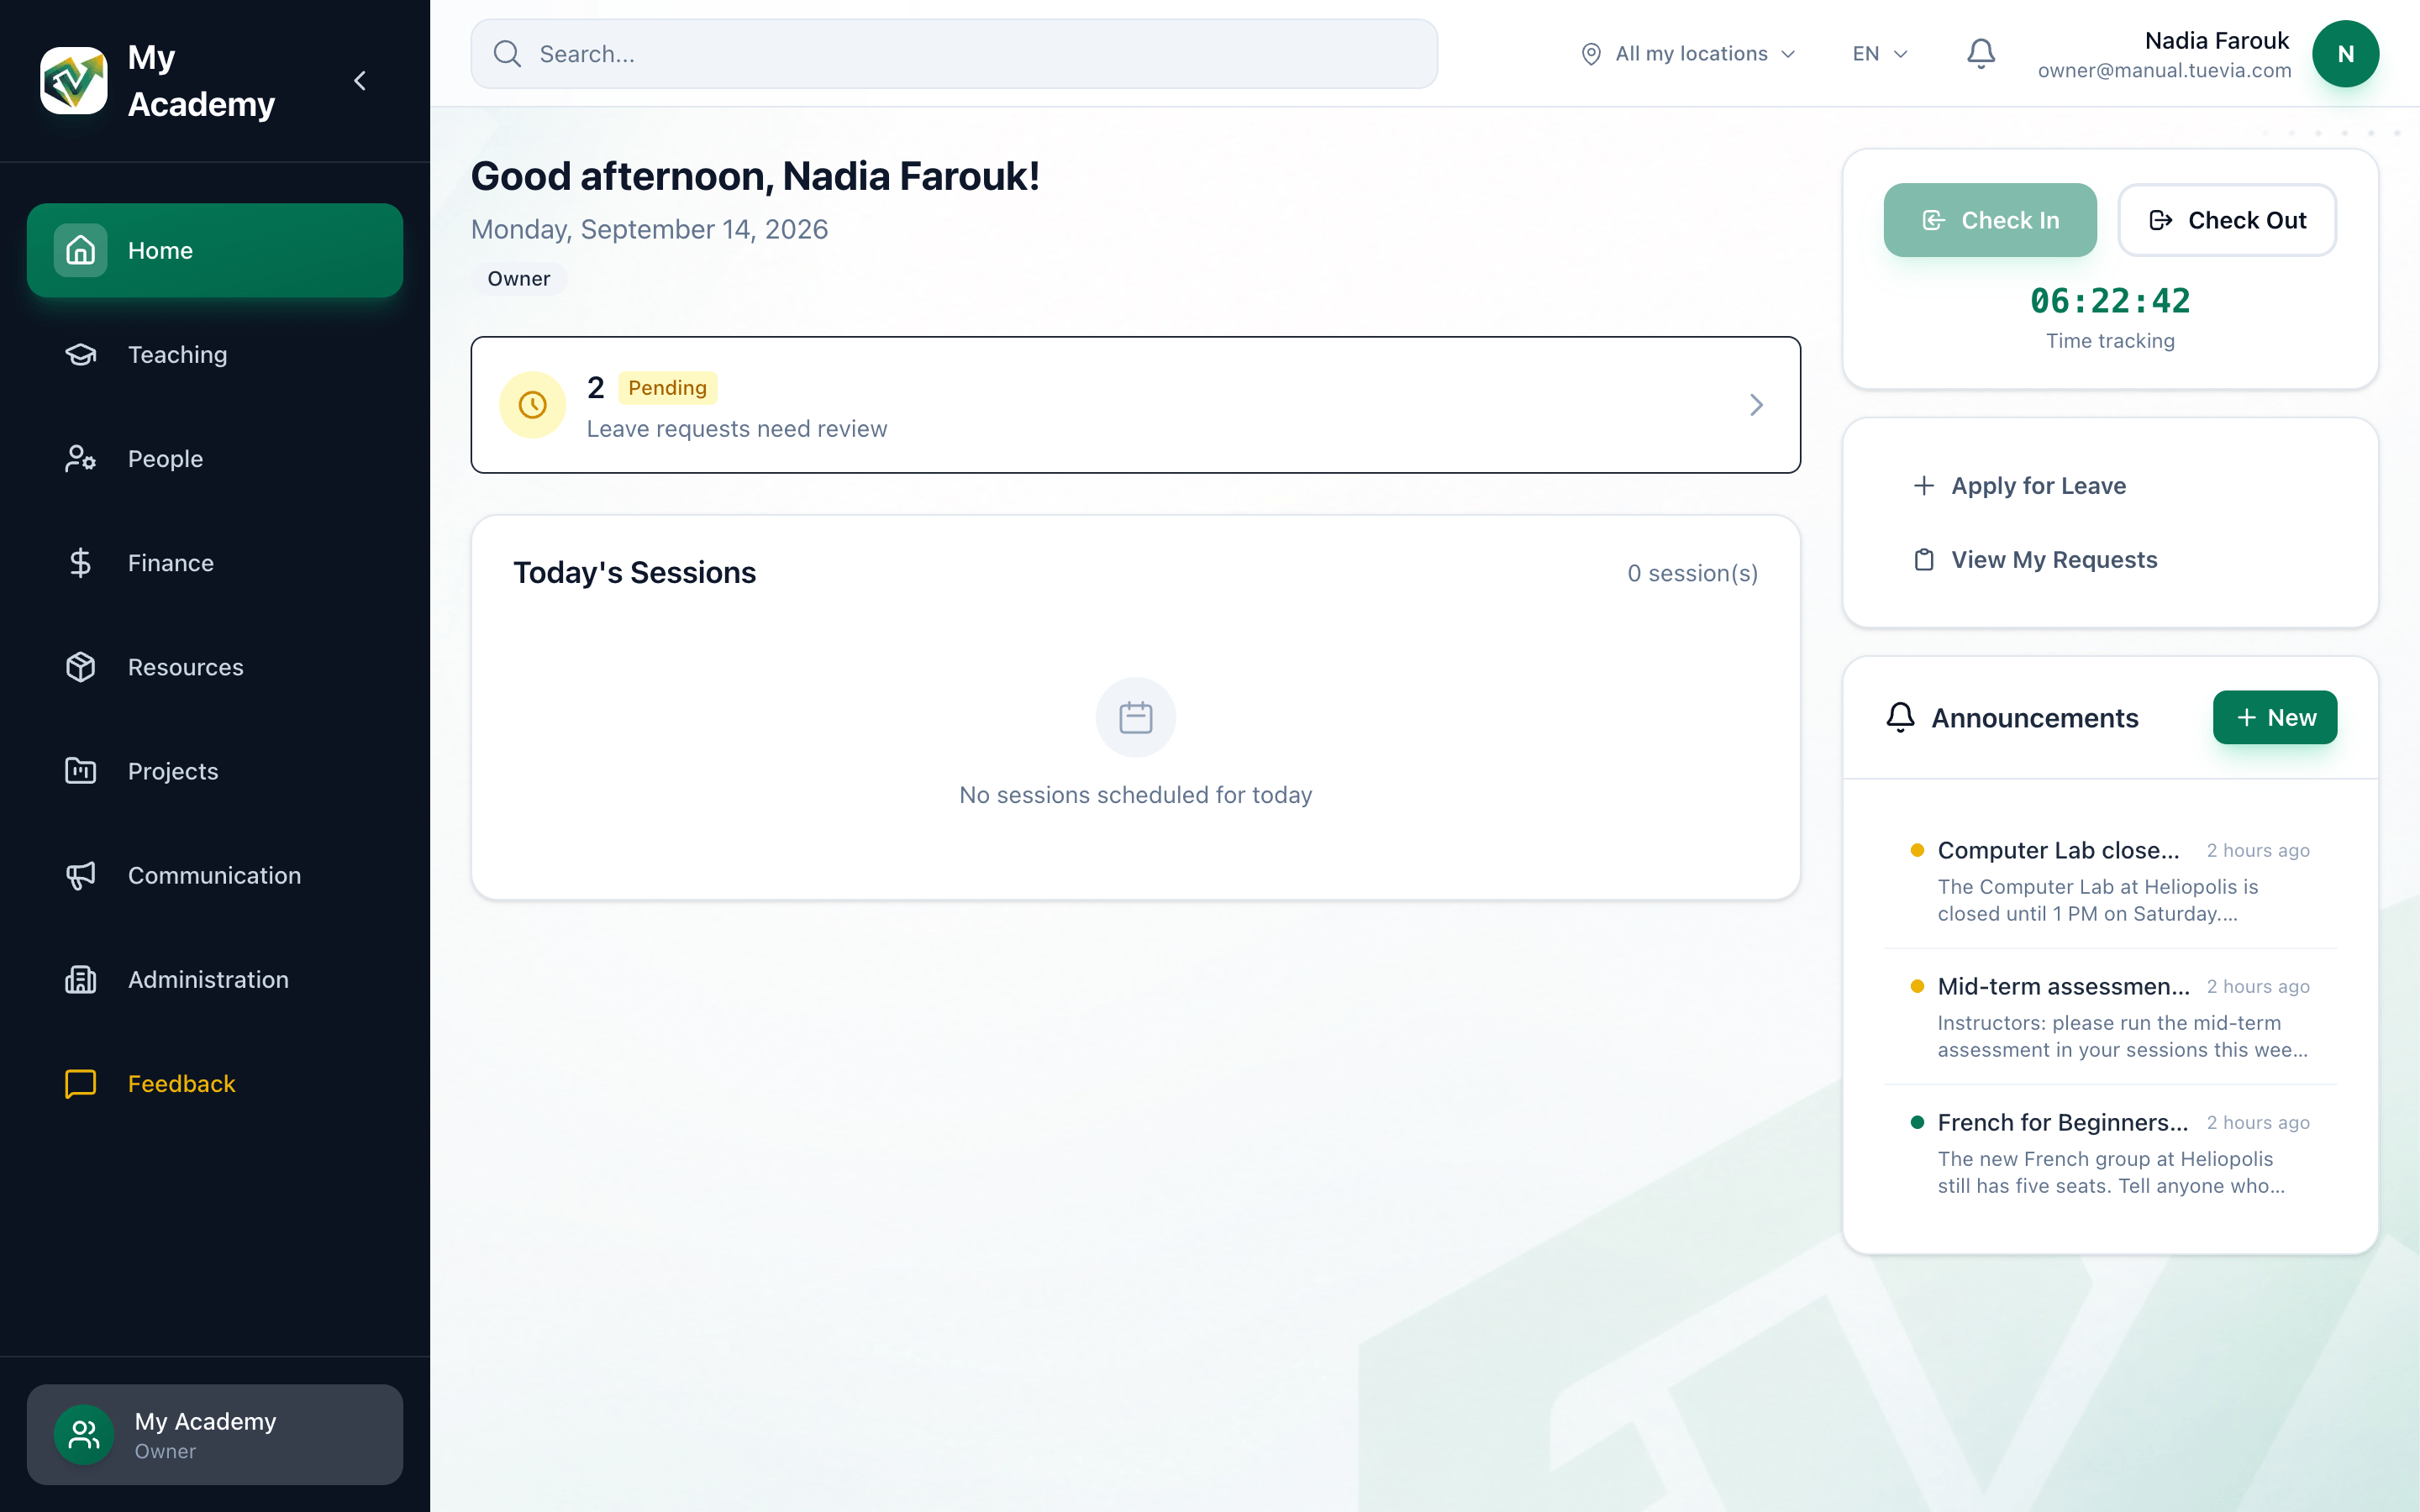
Task: Click the Monday, September 14, 2026 date
Action: (649, 229)
